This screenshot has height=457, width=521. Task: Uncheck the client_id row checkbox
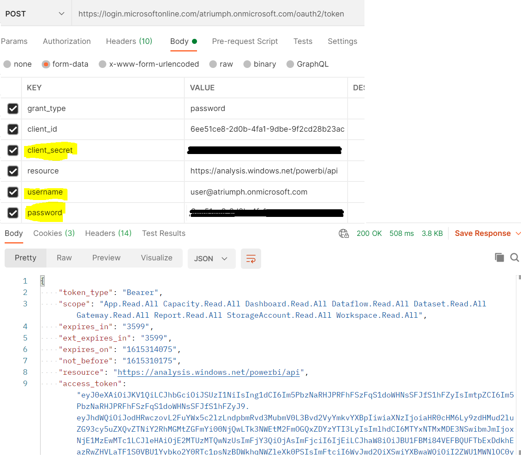(13, 129)
